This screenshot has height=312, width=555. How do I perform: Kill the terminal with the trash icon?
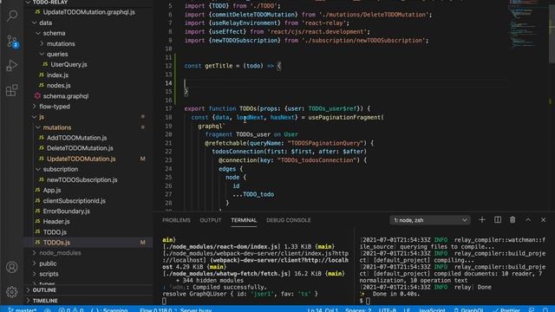[513, 220]
